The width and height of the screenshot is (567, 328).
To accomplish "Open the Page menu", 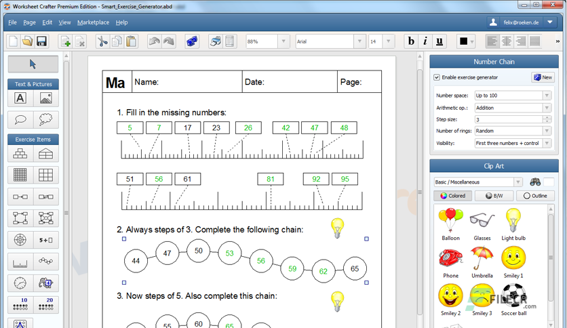I will pos(29,22).
